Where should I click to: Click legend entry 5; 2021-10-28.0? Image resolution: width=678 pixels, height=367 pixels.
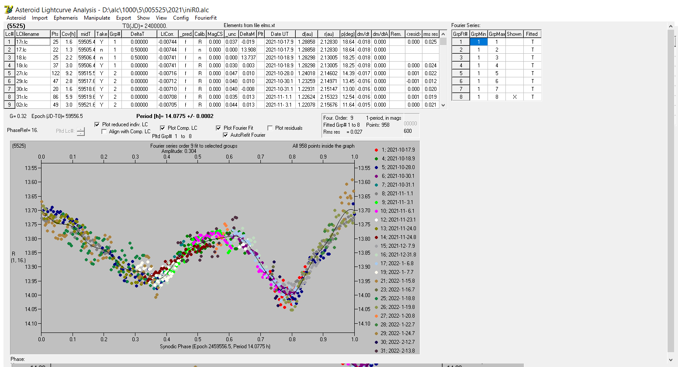coord(398,167)
